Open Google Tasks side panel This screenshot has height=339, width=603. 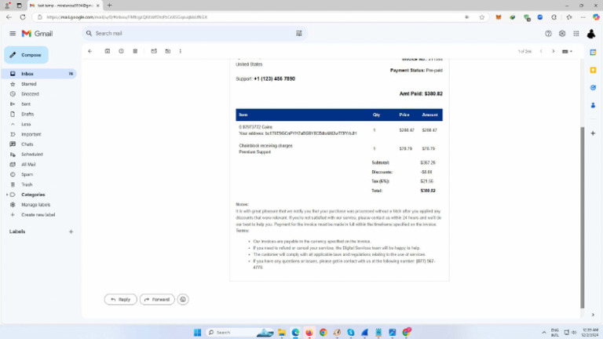(x=593, y=88)
